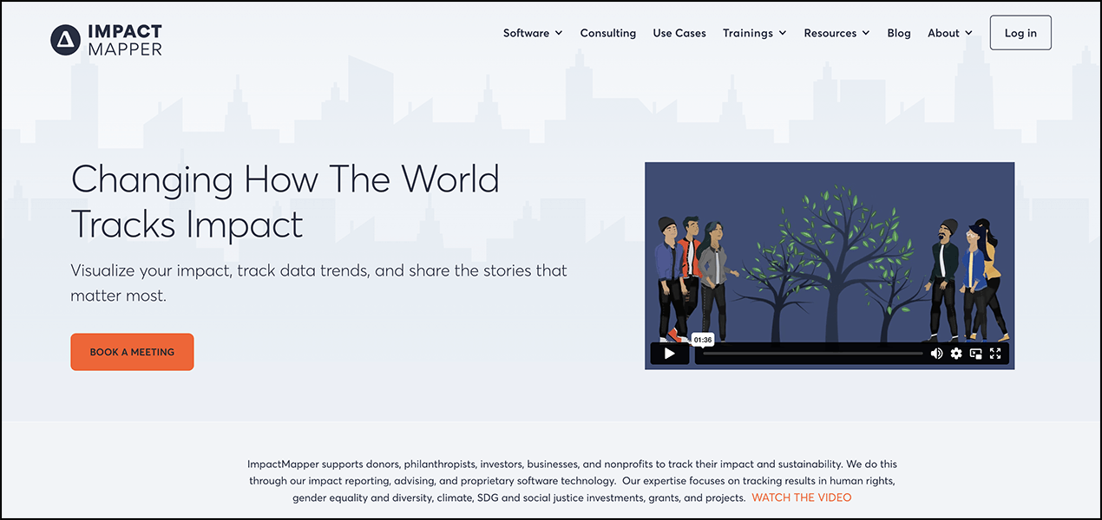Expand the Software dropdown menu

click(533, 33)
